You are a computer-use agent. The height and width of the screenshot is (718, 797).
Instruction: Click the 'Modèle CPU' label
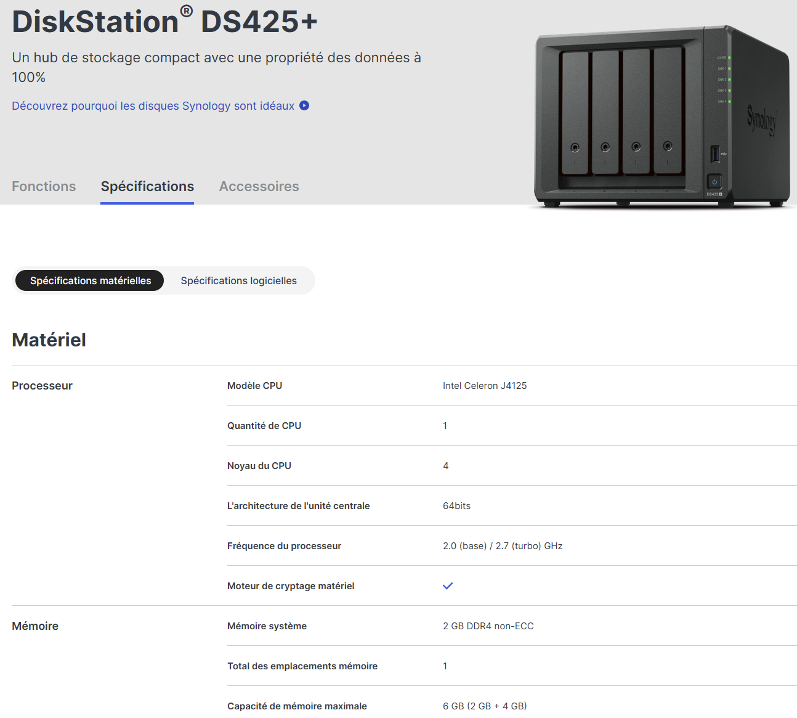pos(255,386)
